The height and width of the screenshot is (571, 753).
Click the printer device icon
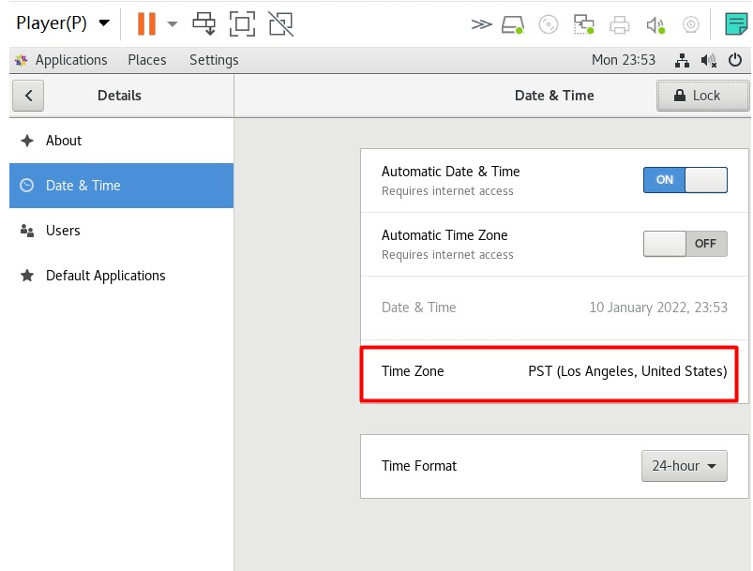pos(619,24)
